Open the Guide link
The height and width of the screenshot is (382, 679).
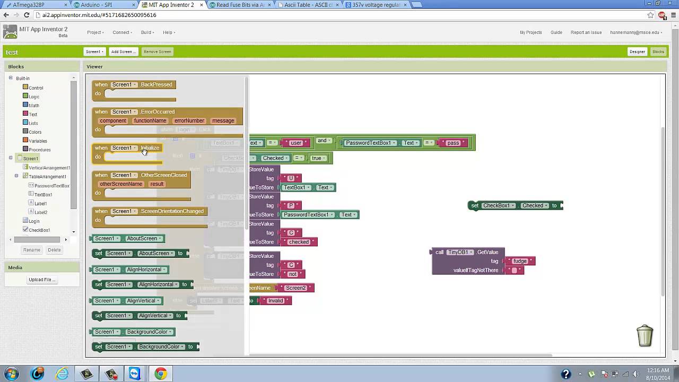click(x=556, y=32)
